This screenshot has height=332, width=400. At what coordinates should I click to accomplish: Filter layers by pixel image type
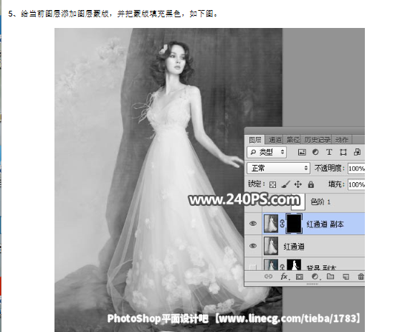[302, 152]
